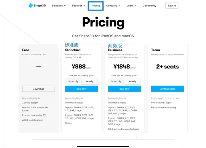This screenshot has width=206, height=148.
Task: Select Yearly billing for Standard plan
Action: [90, 81]
